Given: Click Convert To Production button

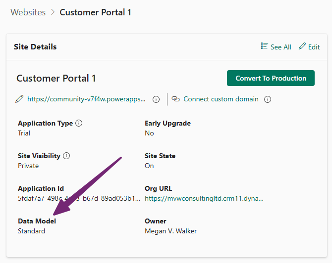Looking at the screenshot, I should [271, 78].
